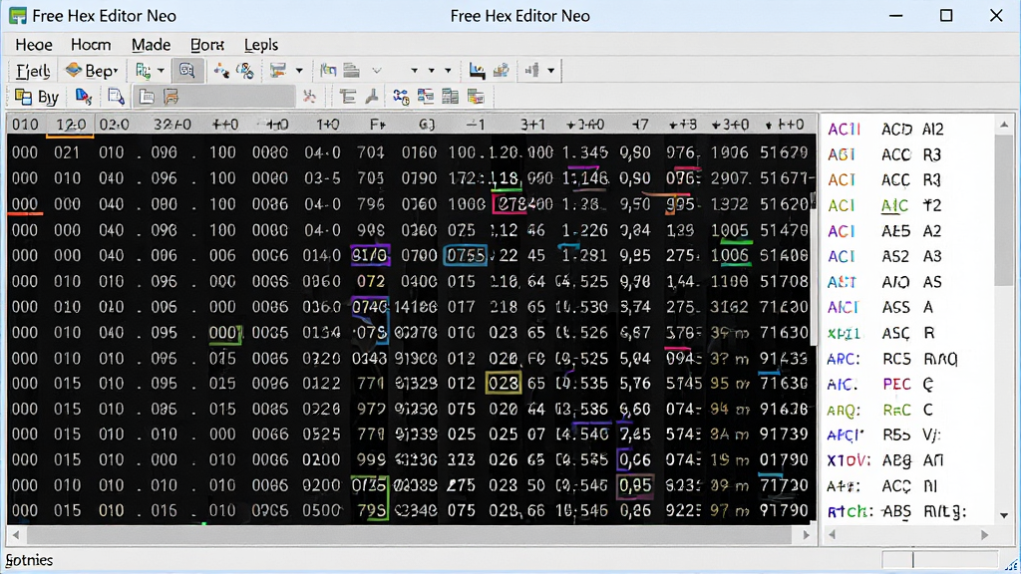This screenshot has height=574, width=1021.
Task: Open the Borx menu
Action: [x=207, y=45]
